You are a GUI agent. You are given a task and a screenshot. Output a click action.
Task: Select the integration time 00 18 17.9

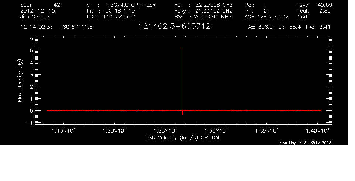tap(120, 11)
